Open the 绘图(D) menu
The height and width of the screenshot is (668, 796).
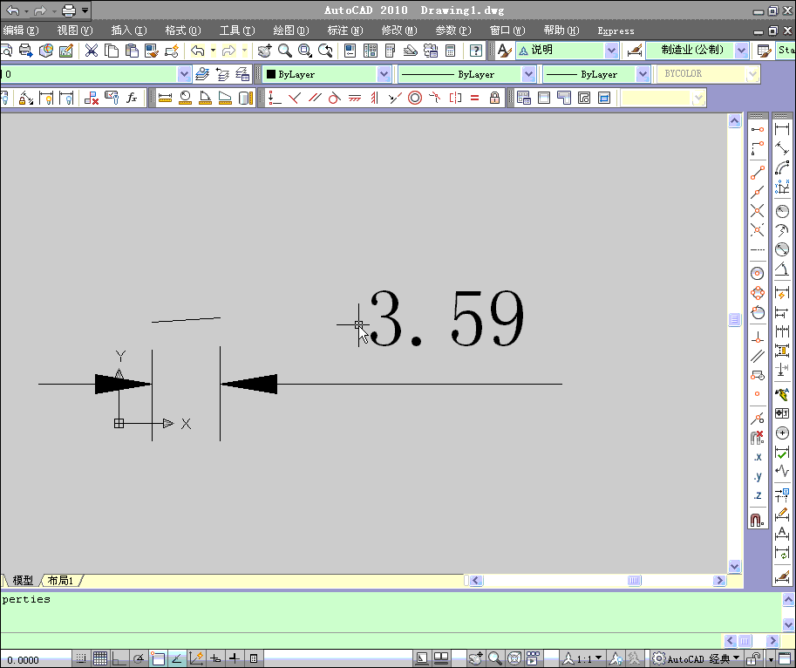[x=291, y=31]
